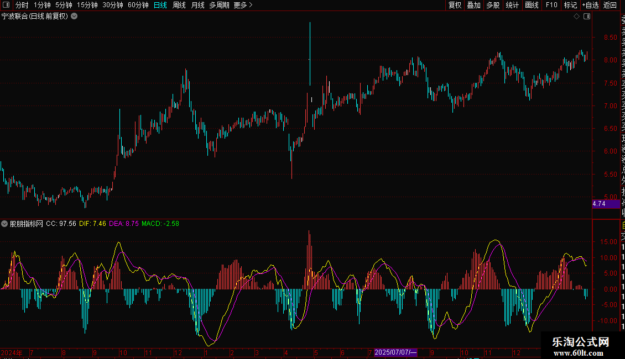Open 多股 multi-stock view
Image resolution: width=625 pixels, height=359 pixels.
(x=493, y=5)
